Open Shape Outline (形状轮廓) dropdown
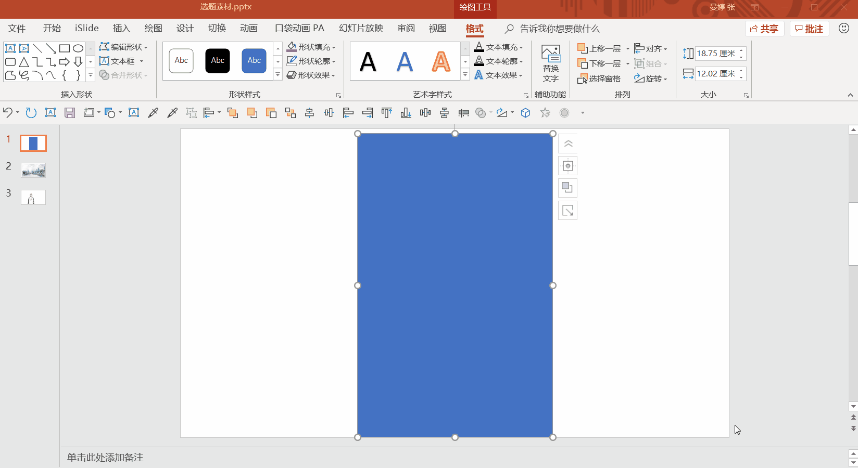 pos(311,61)
